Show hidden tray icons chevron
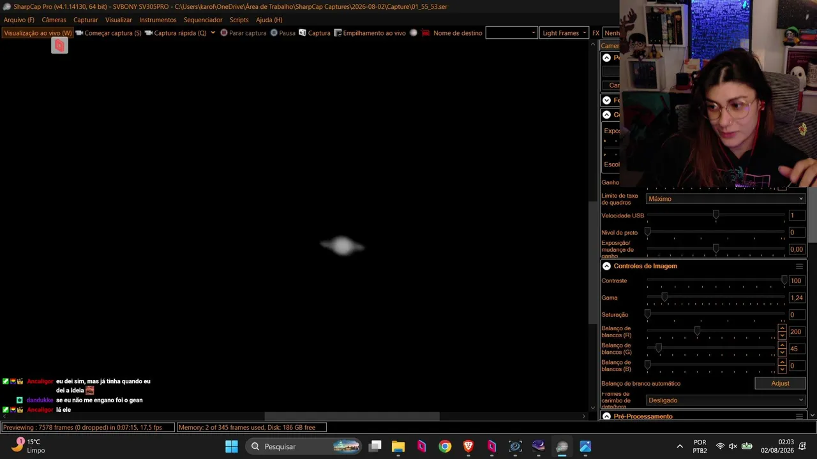817x459 pixels. click(x=680, y=446)
